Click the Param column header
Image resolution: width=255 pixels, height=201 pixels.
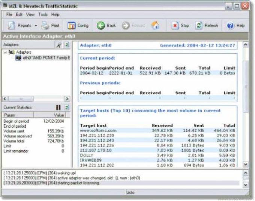[18, 115]
